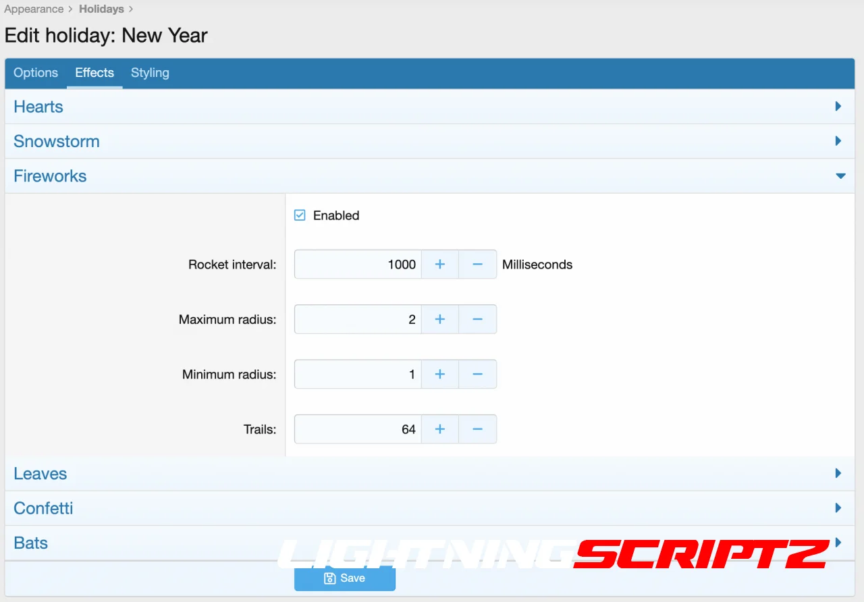This screenshot has height=602, width=864.
Task: Decrease Maximum radius with minus icon
Action: (477, 319)
